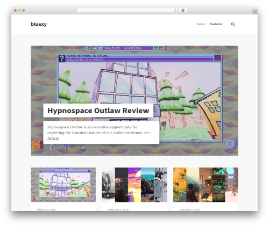Image resolution: width=269 pixels, height=227 pixels.
Task: Open the yellow-toned collage thumbnail, right card
Action: tap(206, 185)
